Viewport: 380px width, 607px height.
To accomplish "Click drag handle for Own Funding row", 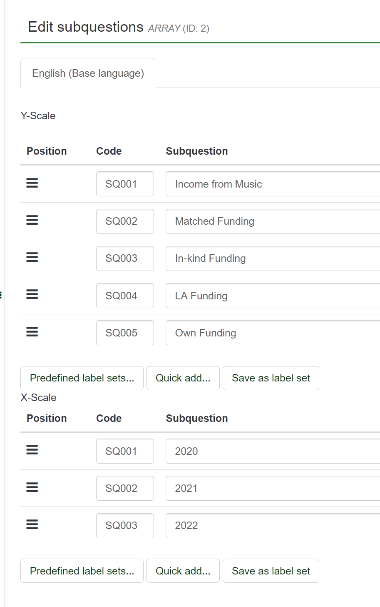I will (x=32, y=332).
